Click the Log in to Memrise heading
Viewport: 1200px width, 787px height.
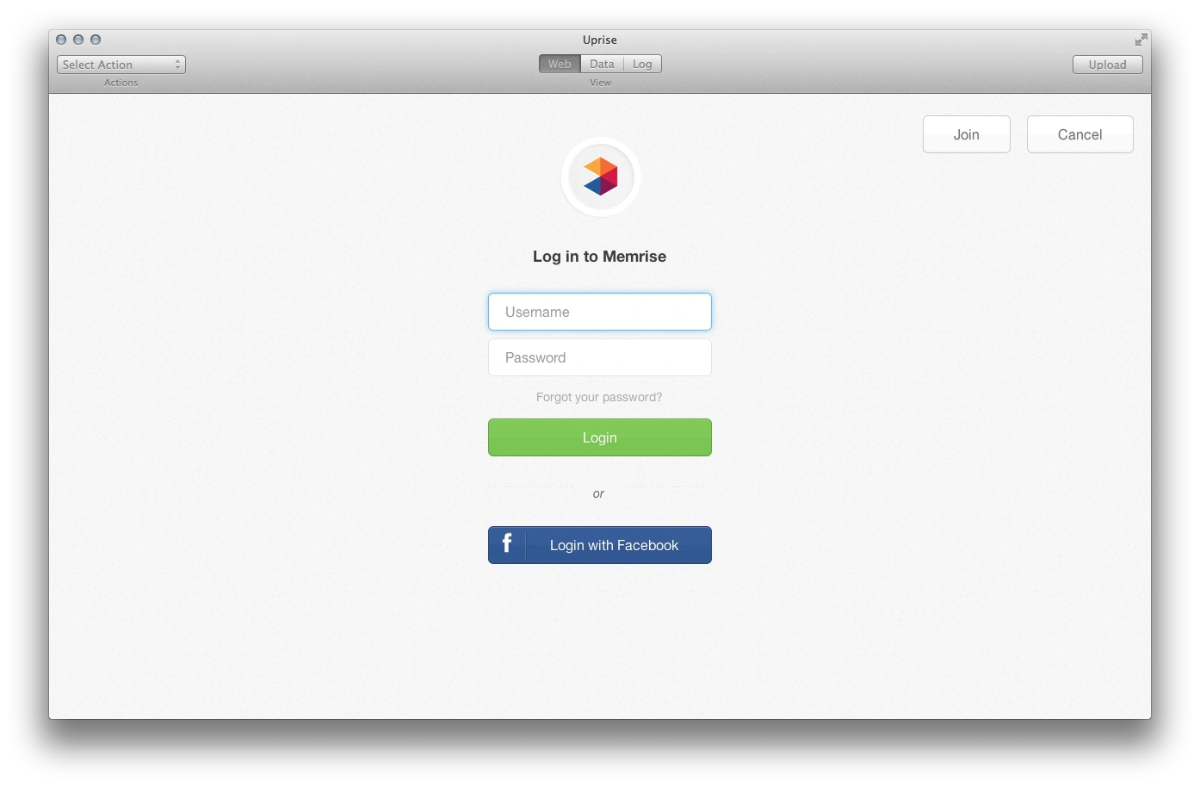(600, 257)
